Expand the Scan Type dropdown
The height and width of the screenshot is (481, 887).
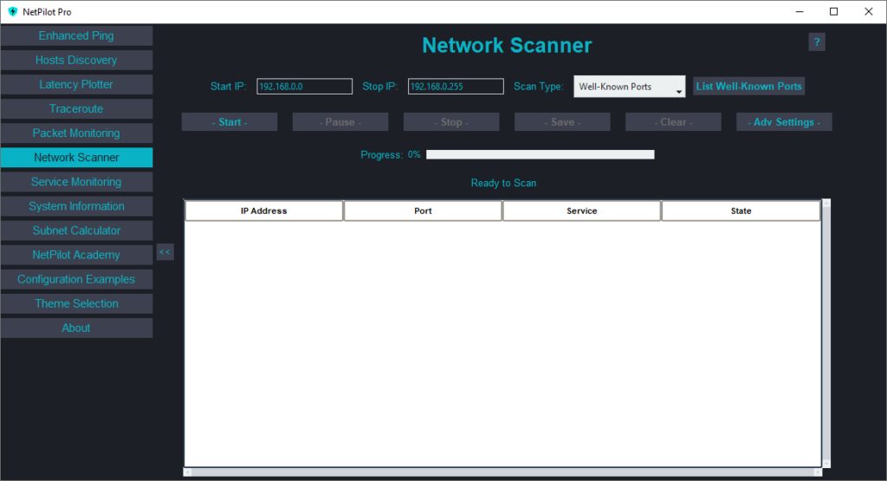click(629, 87)
